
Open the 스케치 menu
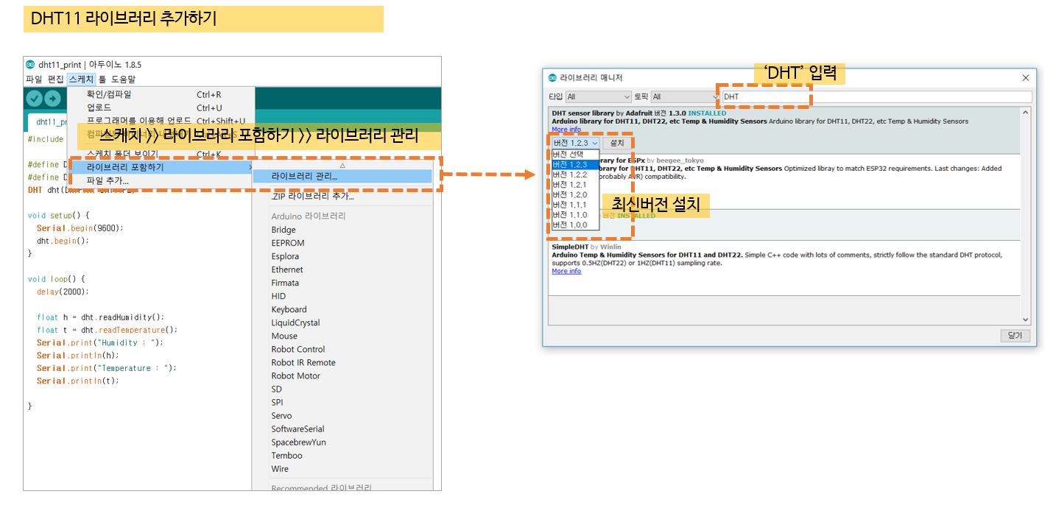pyautogui.click(x=81, y=79)
